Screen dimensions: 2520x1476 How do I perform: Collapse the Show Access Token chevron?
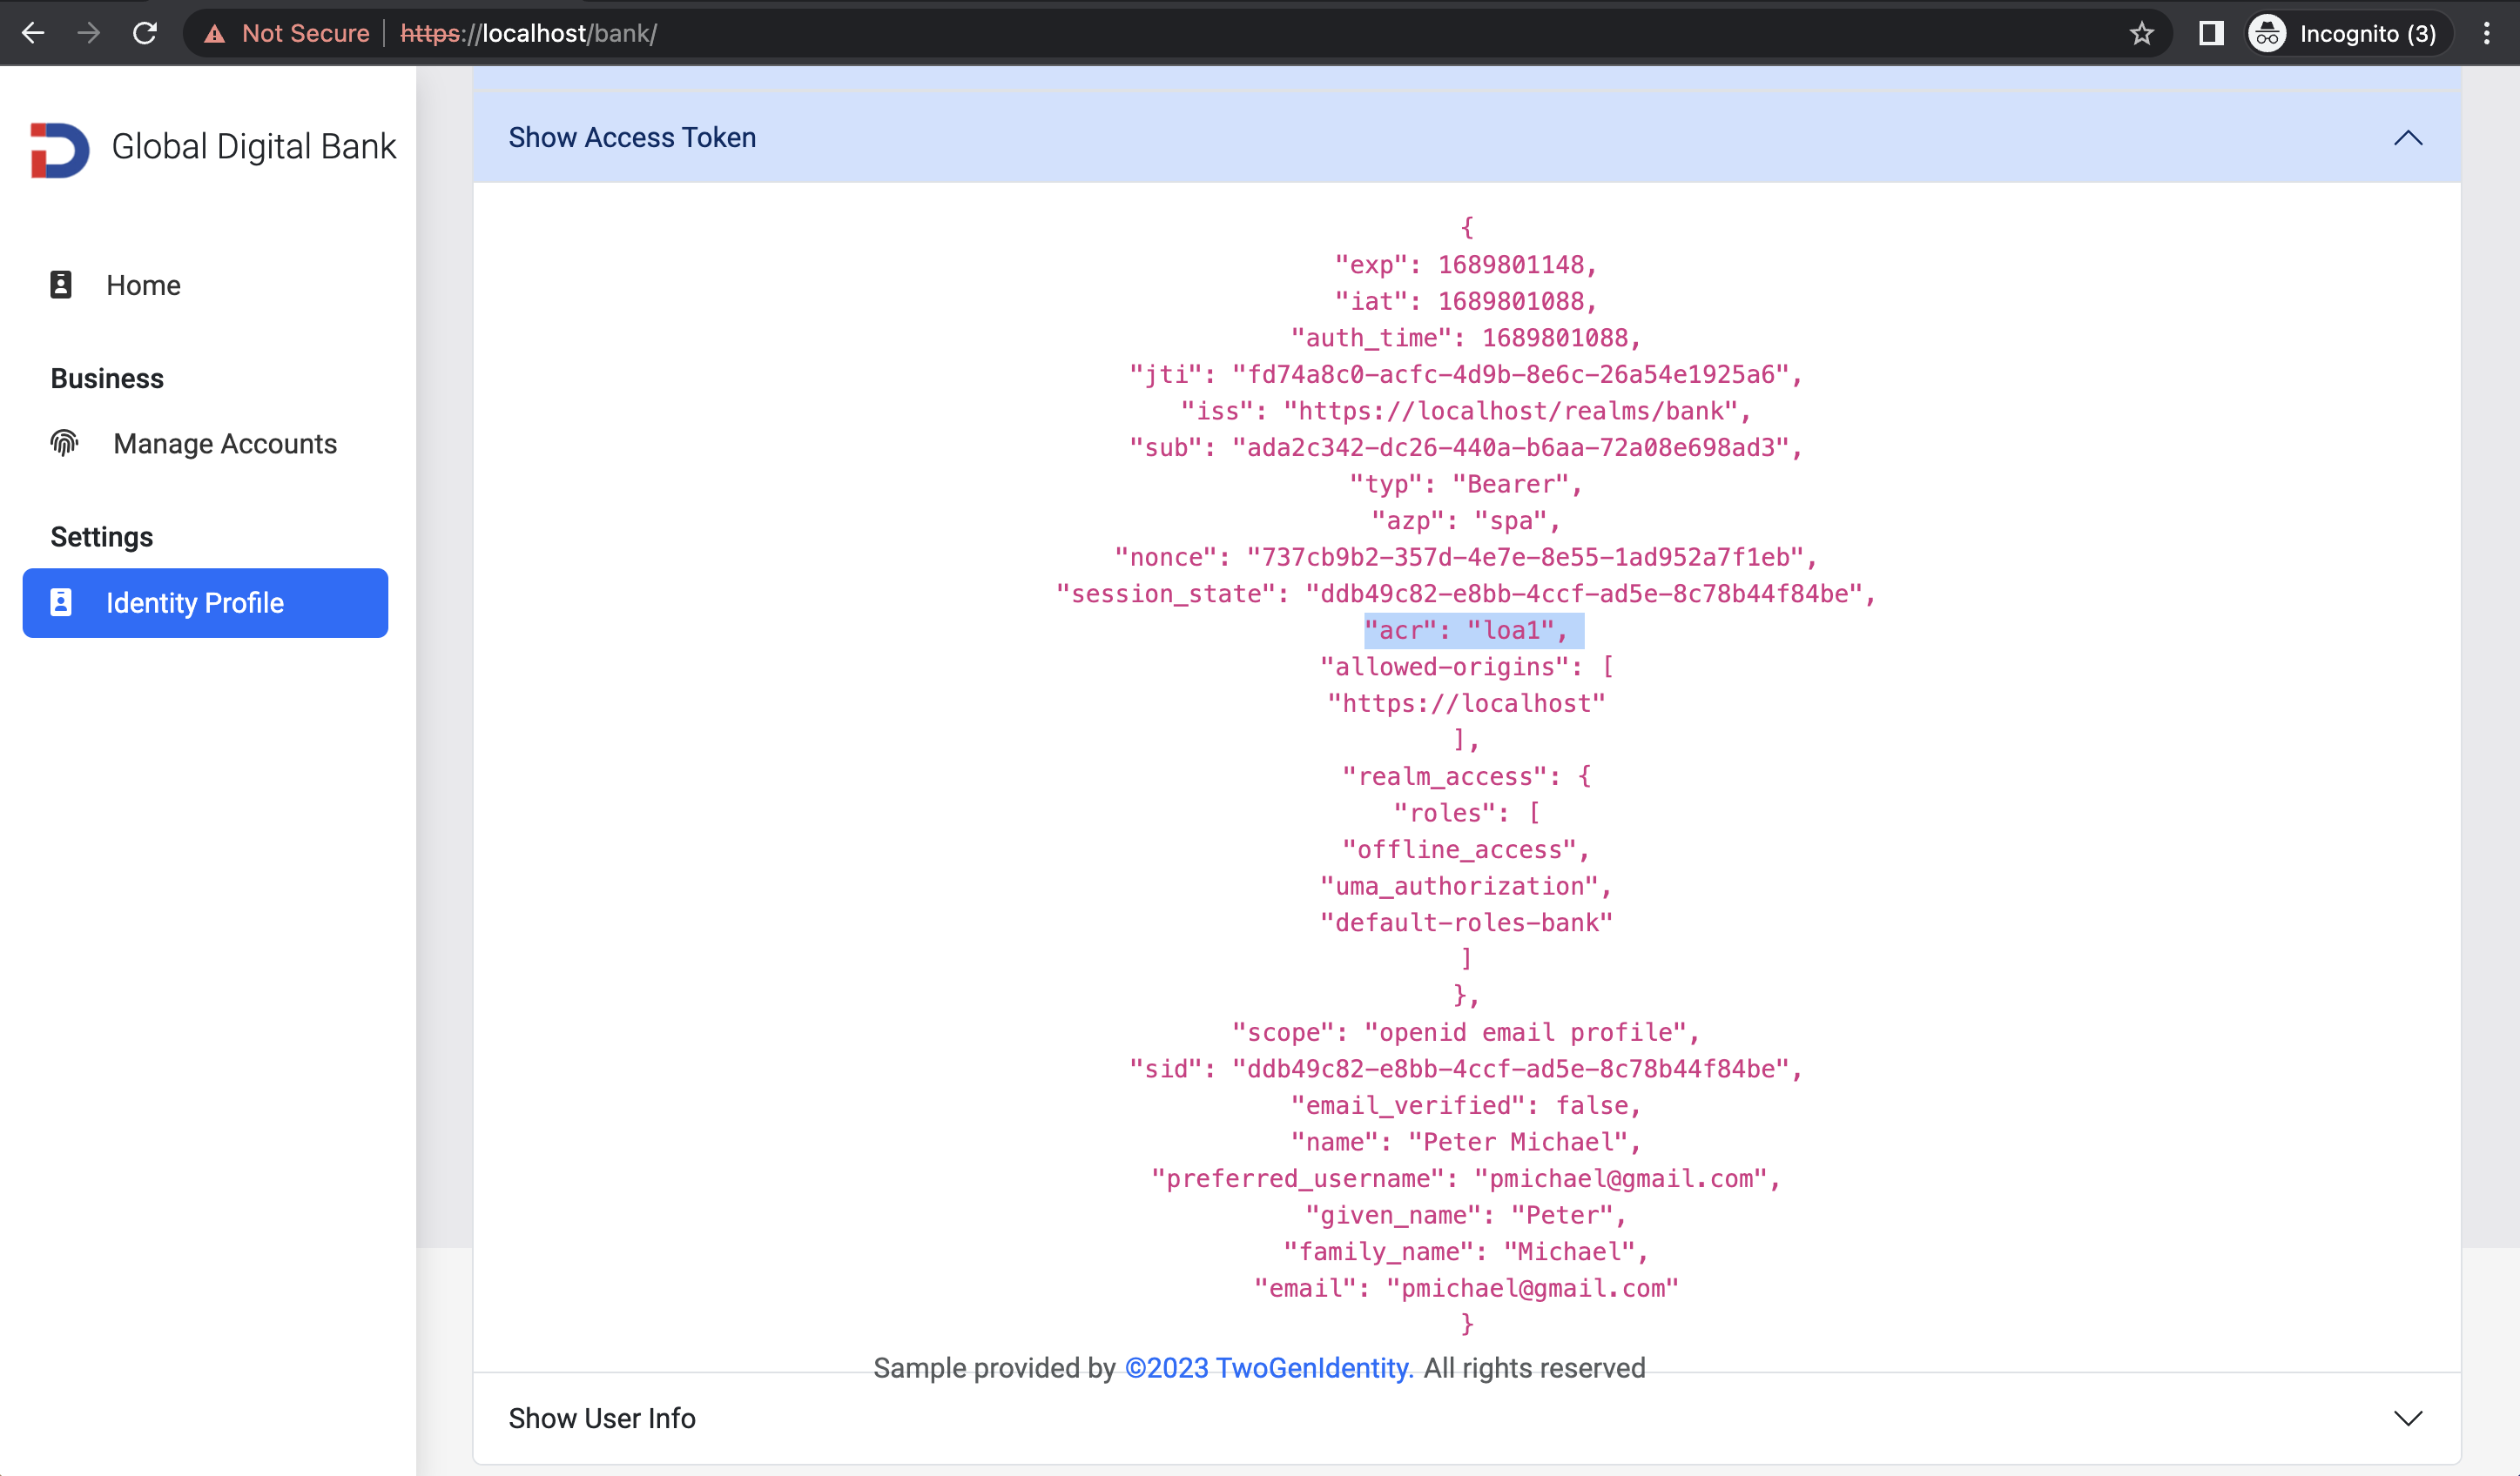click(2407, 138)
